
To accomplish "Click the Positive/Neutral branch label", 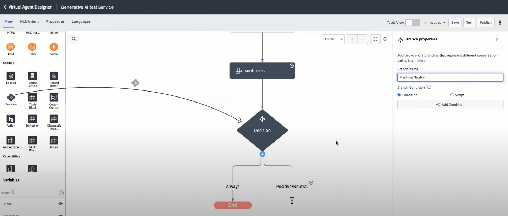I will [292, 186].
